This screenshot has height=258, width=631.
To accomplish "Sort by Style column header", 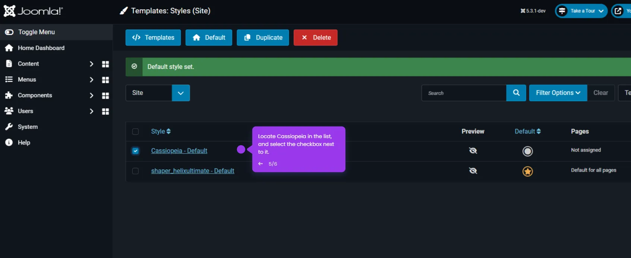I will tap(161, 131).
